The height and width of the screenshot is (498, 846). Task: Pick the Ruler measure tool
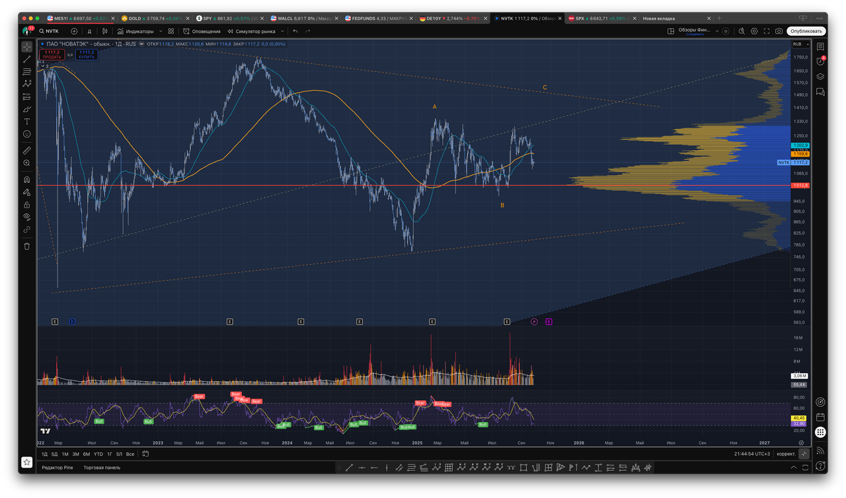tap(26, 151)
